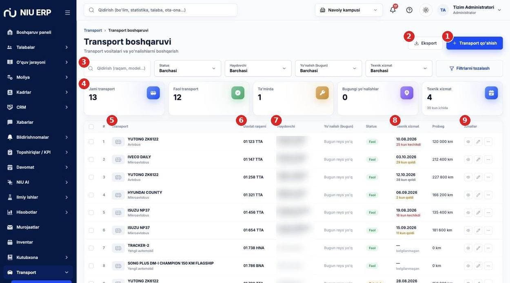Check the TRACKER-2 row checkbox
Screen dimensions: 510x283
pyautogui.click(x=91, y=248)
